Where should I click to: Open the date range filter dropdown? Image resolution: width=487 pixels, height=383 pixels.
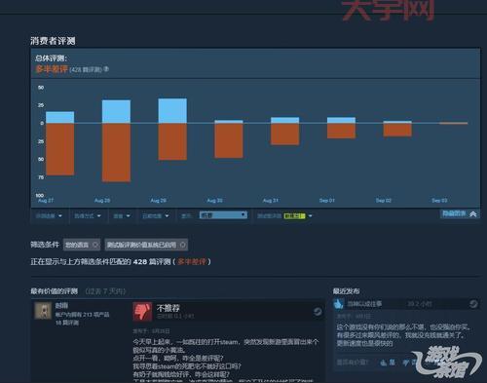(x=155, y=216)
